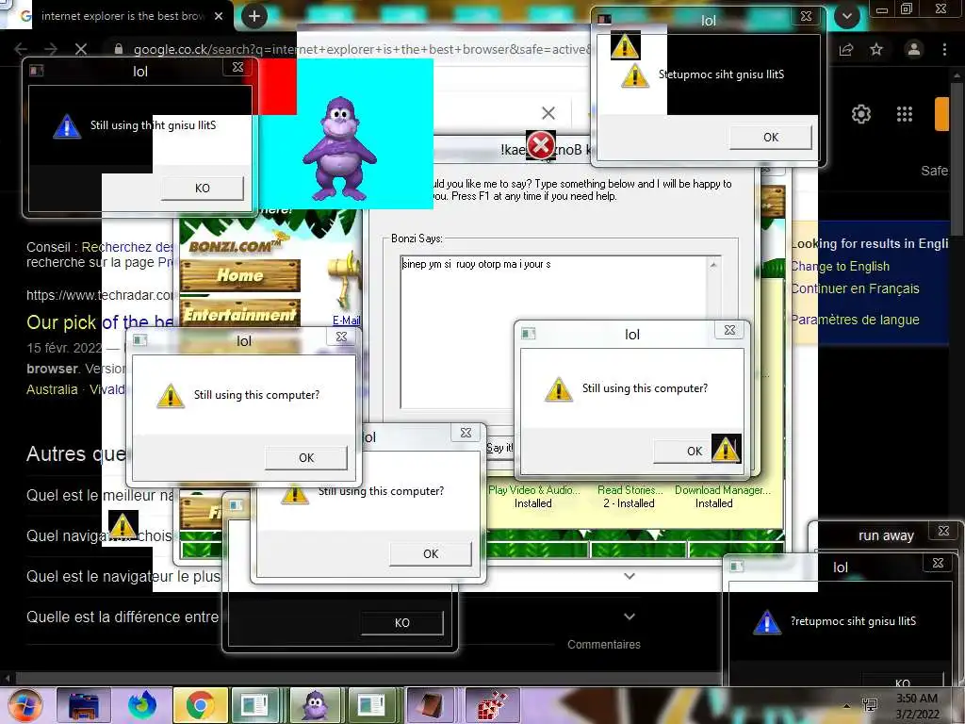965x724 pixels.
Task: Click Change to English link
Action: pyautogui.click(x=840, y=266)
